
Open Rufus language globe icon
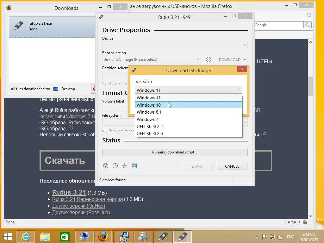click(106, 166)
